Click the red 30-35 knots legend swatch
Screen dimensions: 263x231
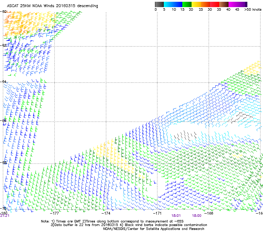coord(215,4)
